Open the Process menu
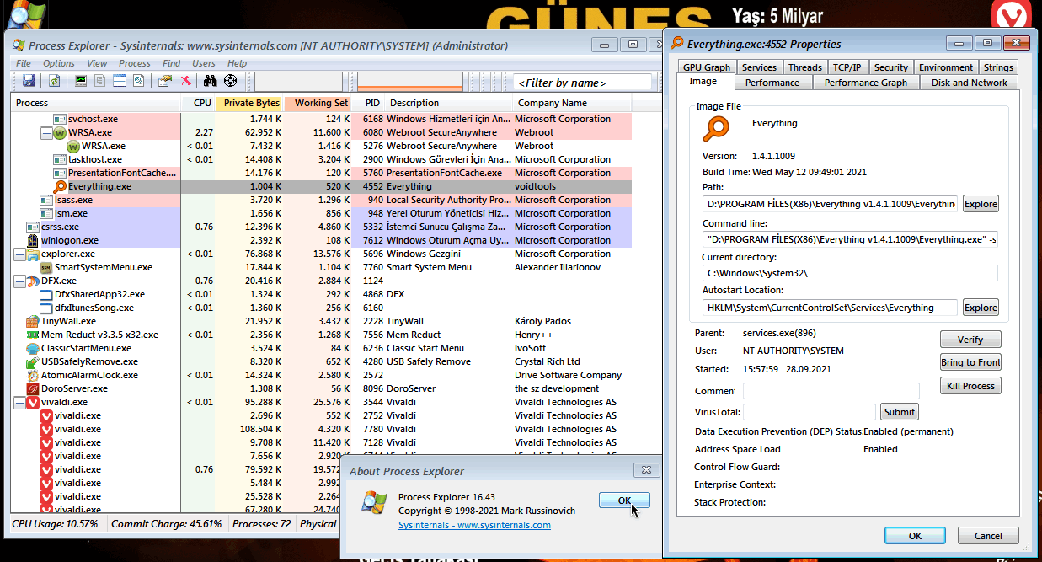Image resolution: width=1042 pixels, height=562 pixels. (135, 63)
